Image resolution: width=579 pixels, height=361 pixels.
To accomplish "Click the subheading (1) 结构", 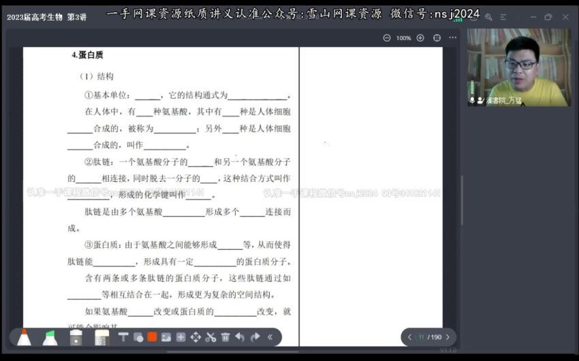I will [x=97, y=76].
